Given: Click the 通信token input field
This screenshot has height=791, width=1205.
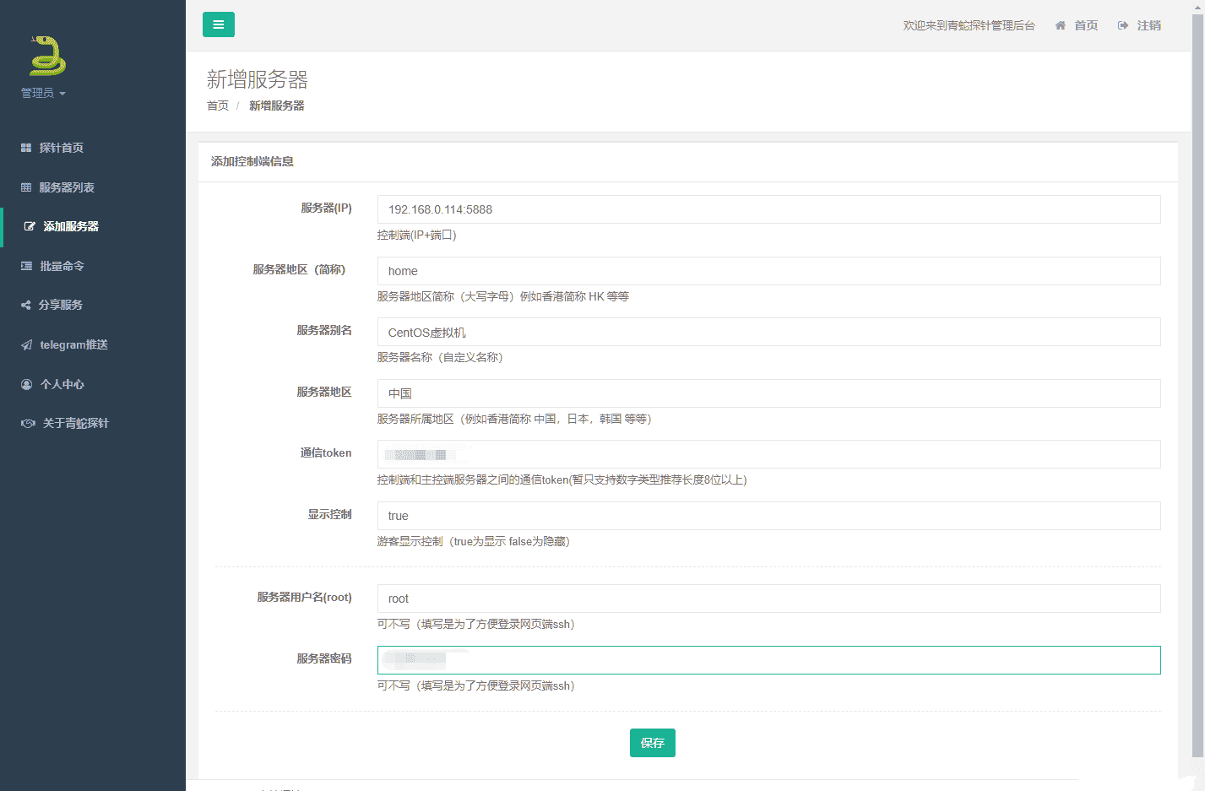Looking at the screenshot, I should (768, 454).
